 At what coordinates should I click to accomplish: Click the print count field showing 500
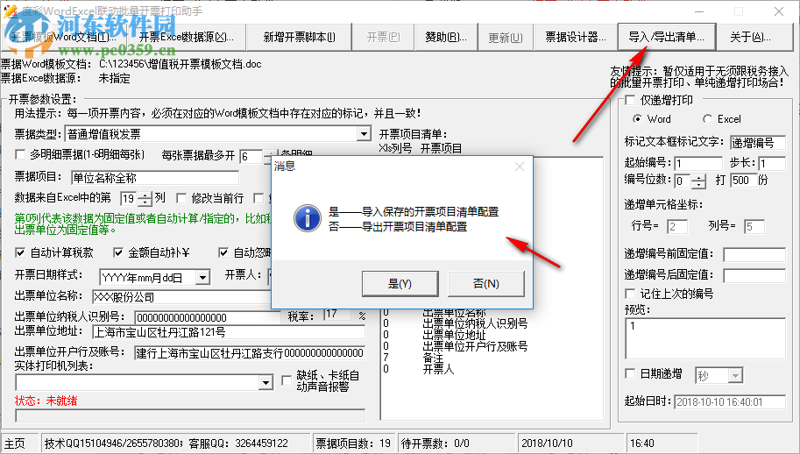click(743, 180)
